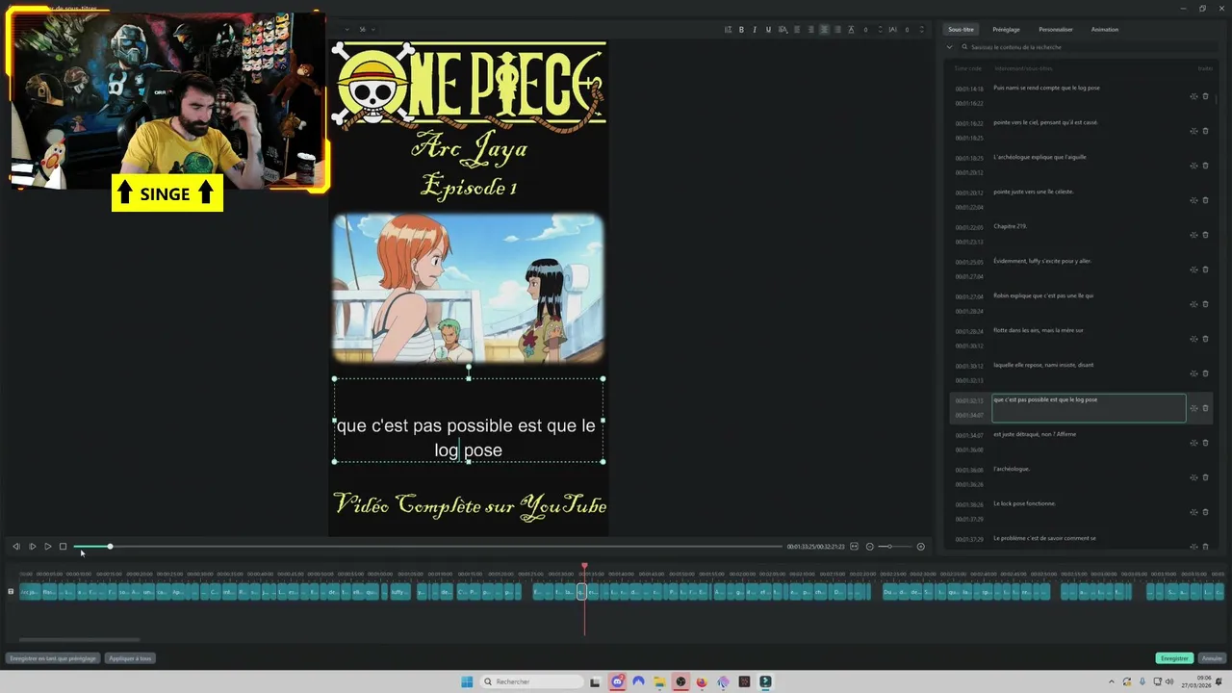The height and width of the screenshot is (693, 1232).
Task: Select subtitle 'Le lock pose fonctionne.'
Action: point(1083,511)
